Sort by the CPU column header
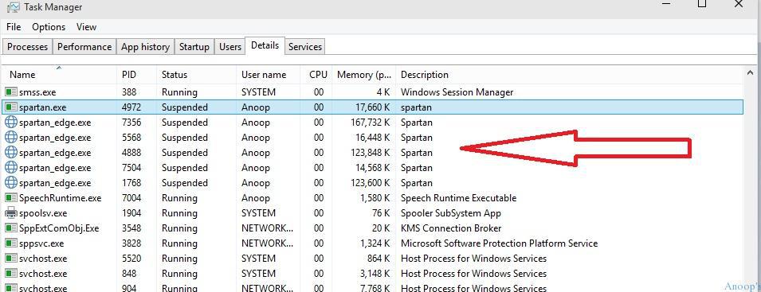The image size is (761, 292). (x=316, y=75)
